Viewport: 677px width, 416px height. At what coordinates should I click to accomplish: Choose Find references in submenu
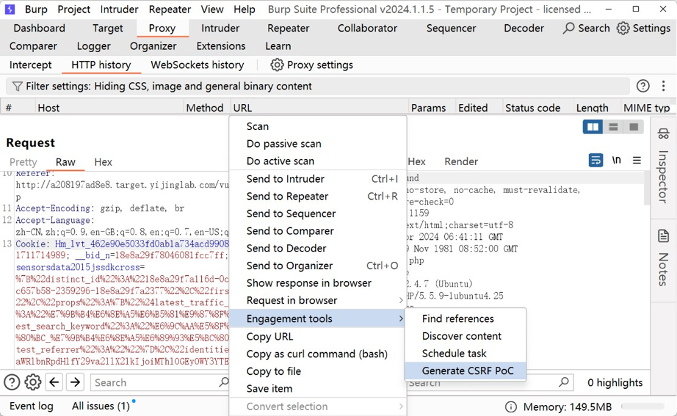point(466,318)
